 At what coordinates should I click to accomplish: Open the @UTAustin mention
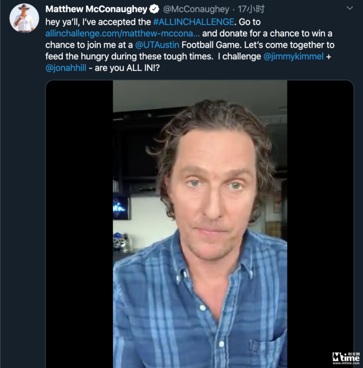point(157,46)
